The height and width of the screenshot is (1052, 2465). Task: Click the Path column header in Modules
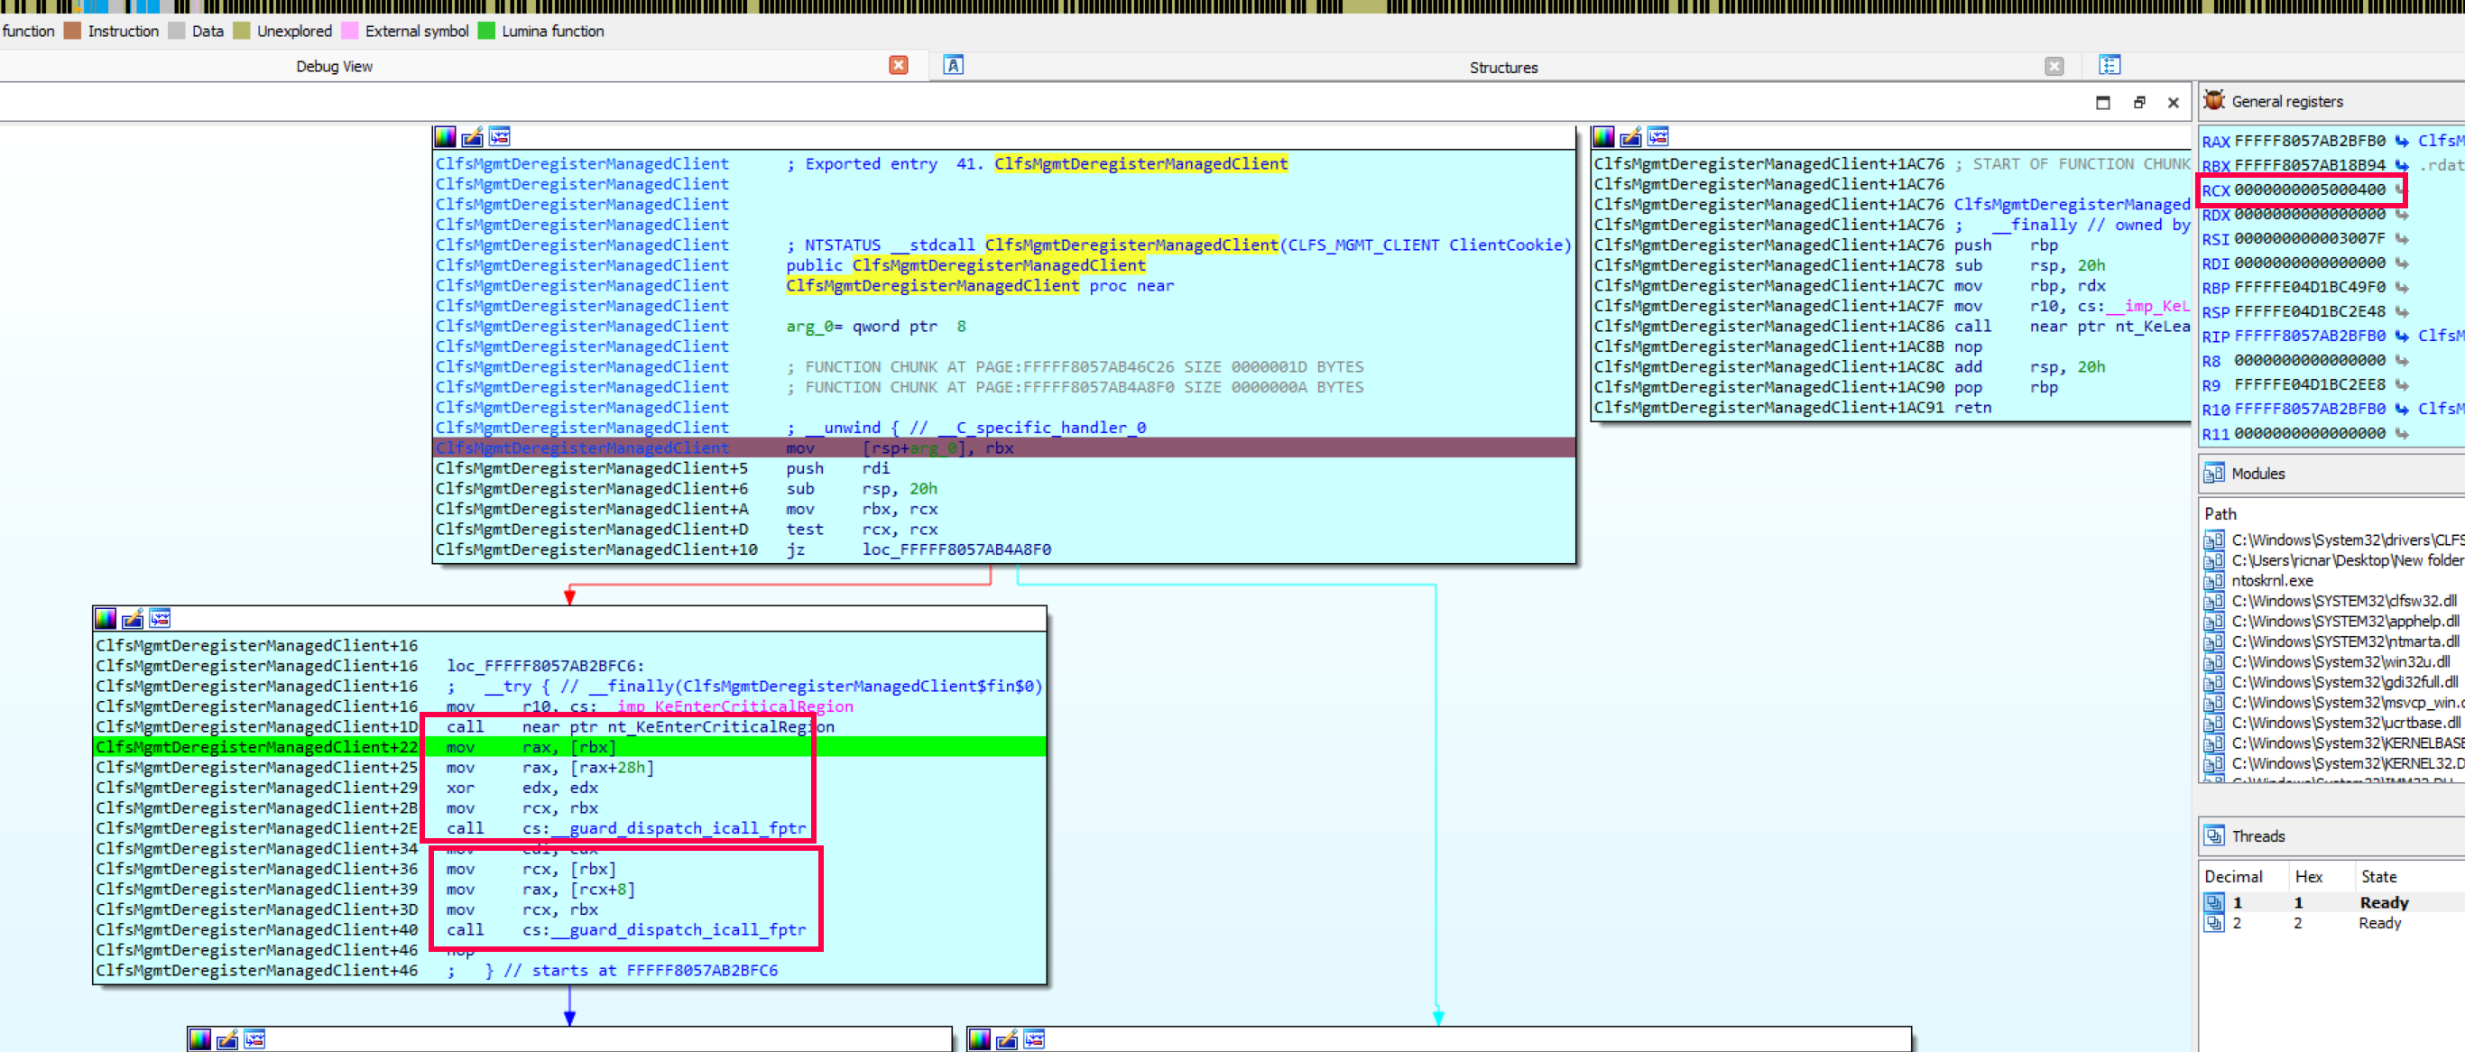pos(2220,514)
